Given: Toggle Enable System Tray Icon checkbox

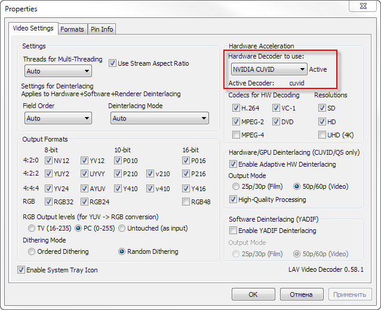Looking at the screenshot, I should pyautogui.click(x=21, y=270).
